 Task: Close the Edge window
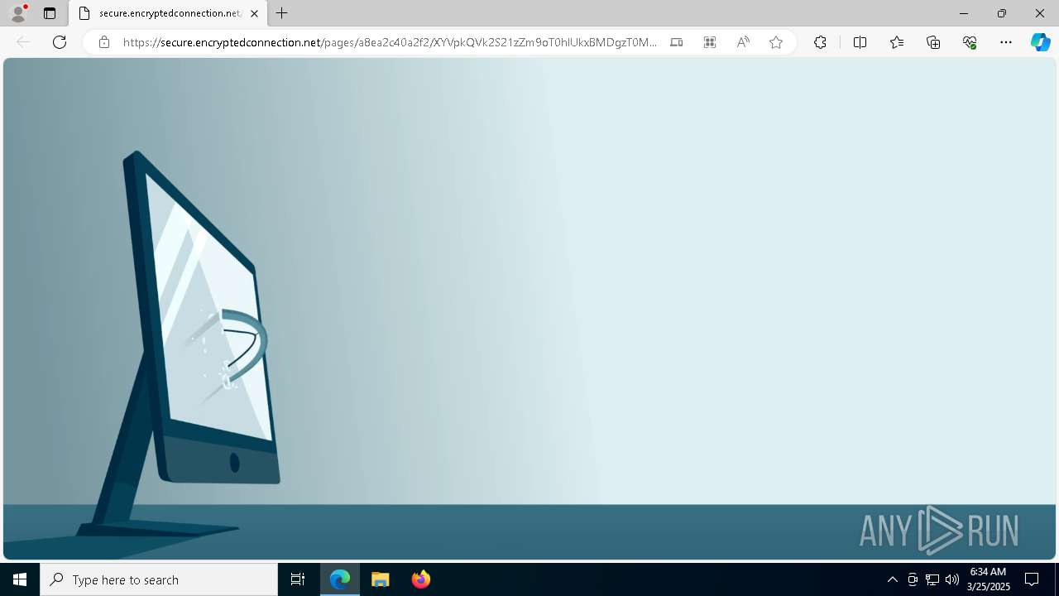1040,13
